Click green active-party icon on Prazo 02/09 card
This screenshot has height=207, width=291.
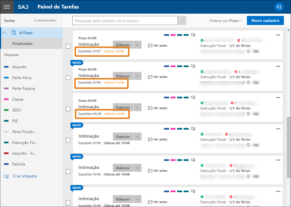coord(202,72)
